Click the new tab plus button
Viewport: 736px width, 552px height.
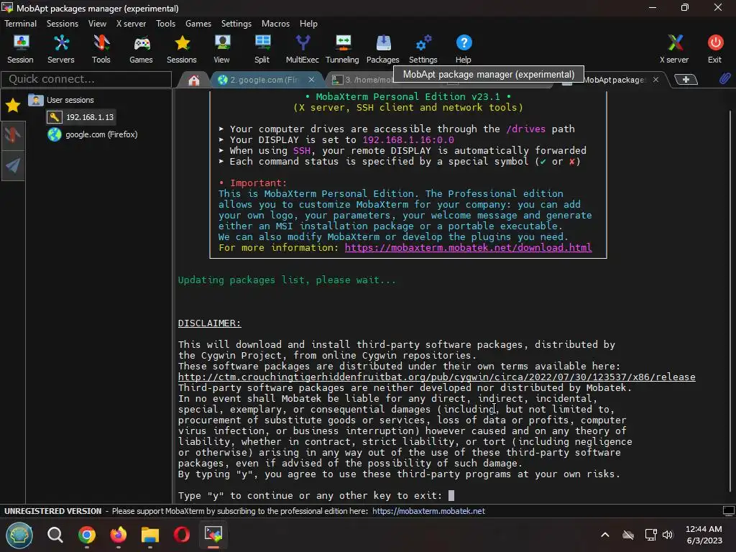pyautogui.click(x=686, y=80)
